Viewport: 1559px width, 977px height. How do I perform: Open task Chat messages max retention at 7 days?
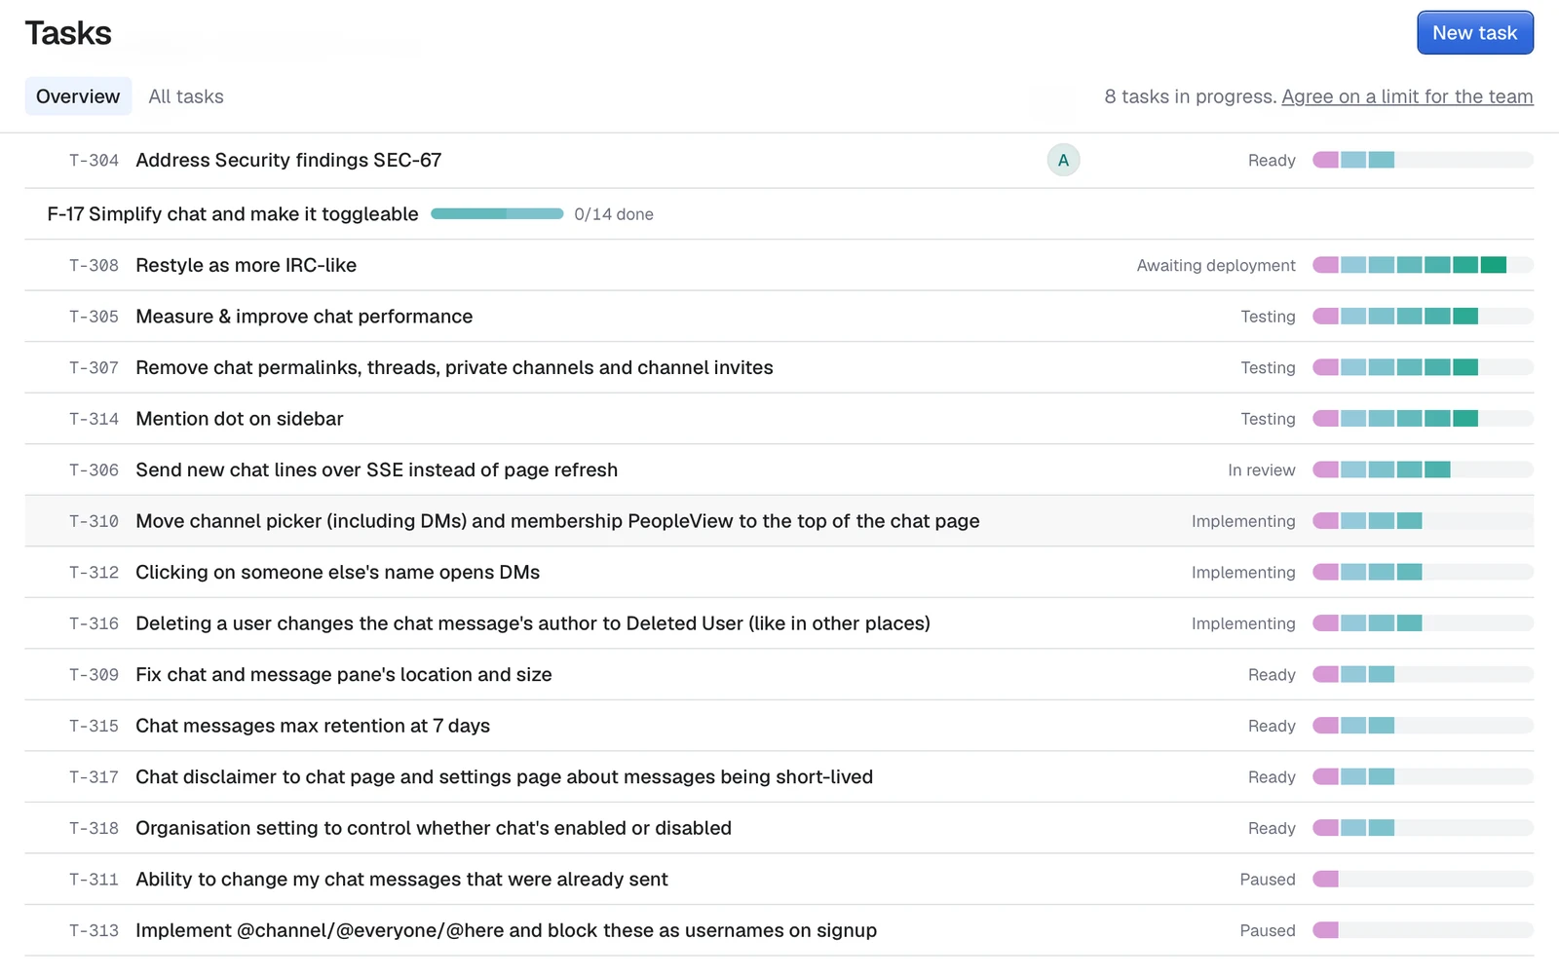coord(313,726)
